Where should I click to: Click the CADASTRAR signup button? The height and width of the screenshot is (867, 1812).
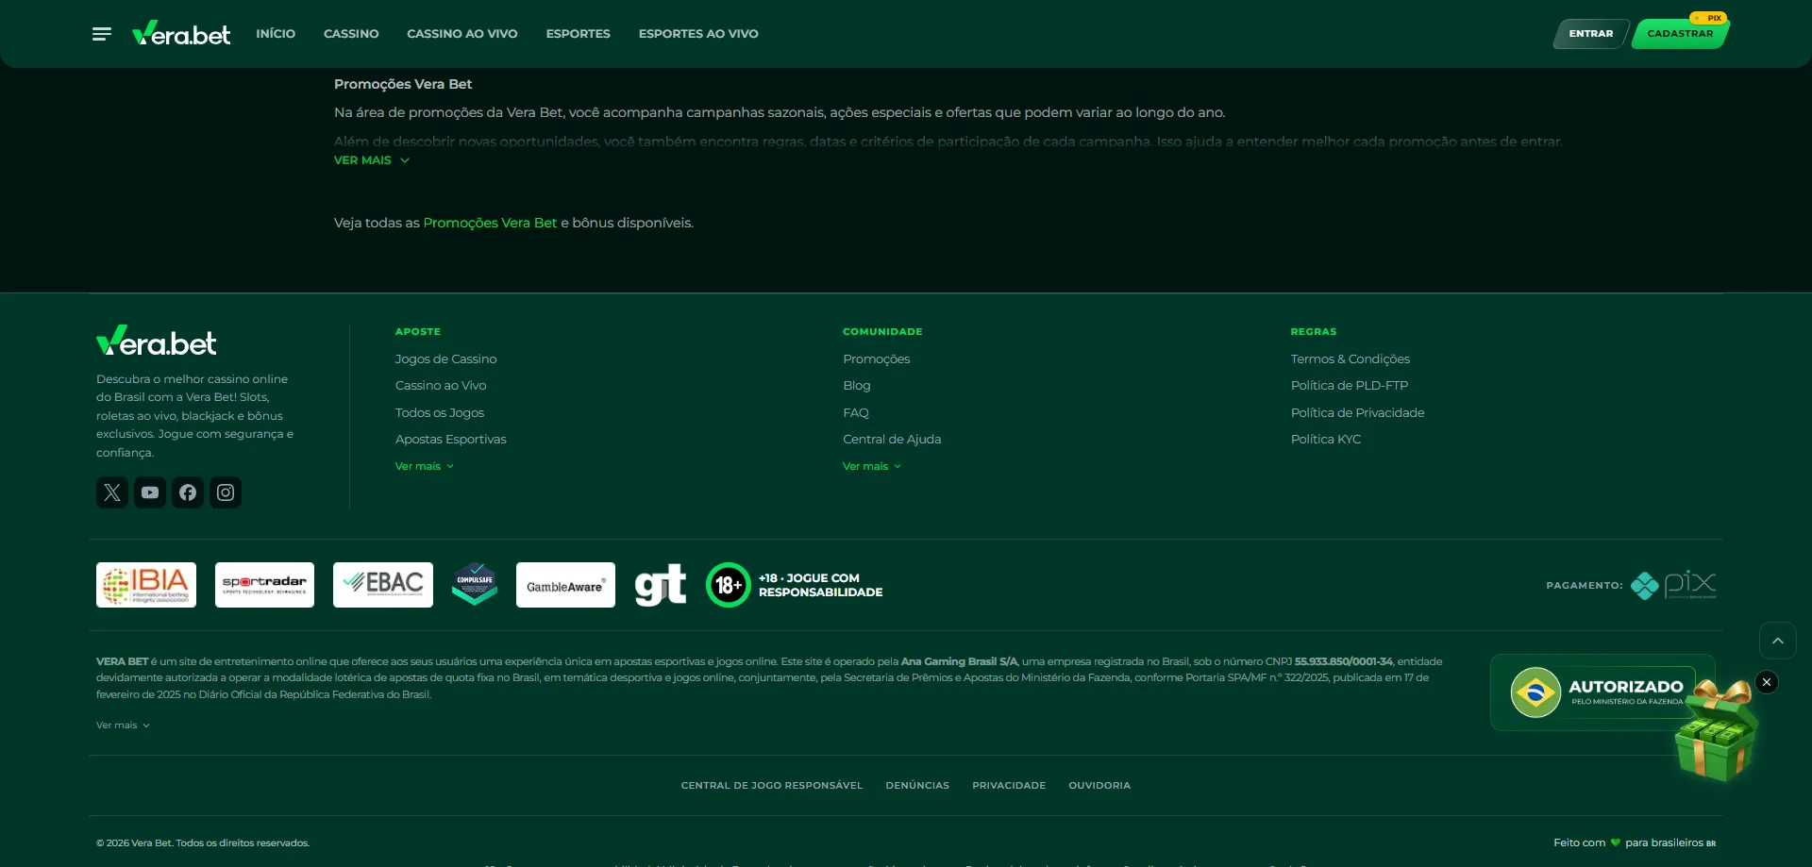(x=1680, y=34)
